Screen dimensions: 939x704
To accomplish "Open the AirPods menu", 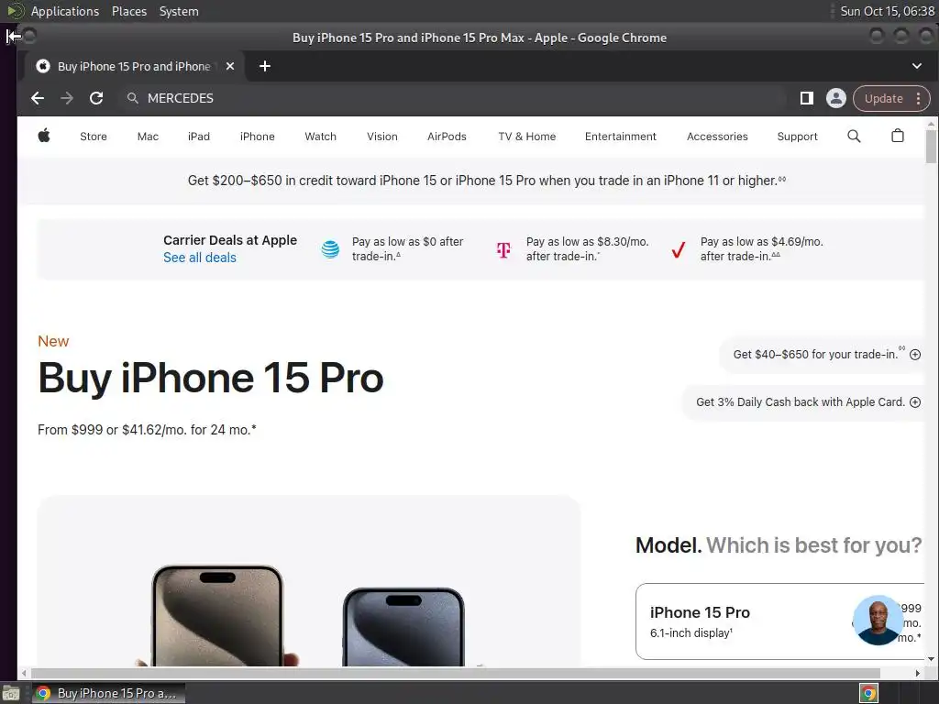I will [447, 137].
